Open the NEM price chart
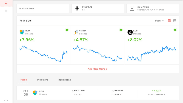This screenshot has height=103, width=183. (43, 54)
